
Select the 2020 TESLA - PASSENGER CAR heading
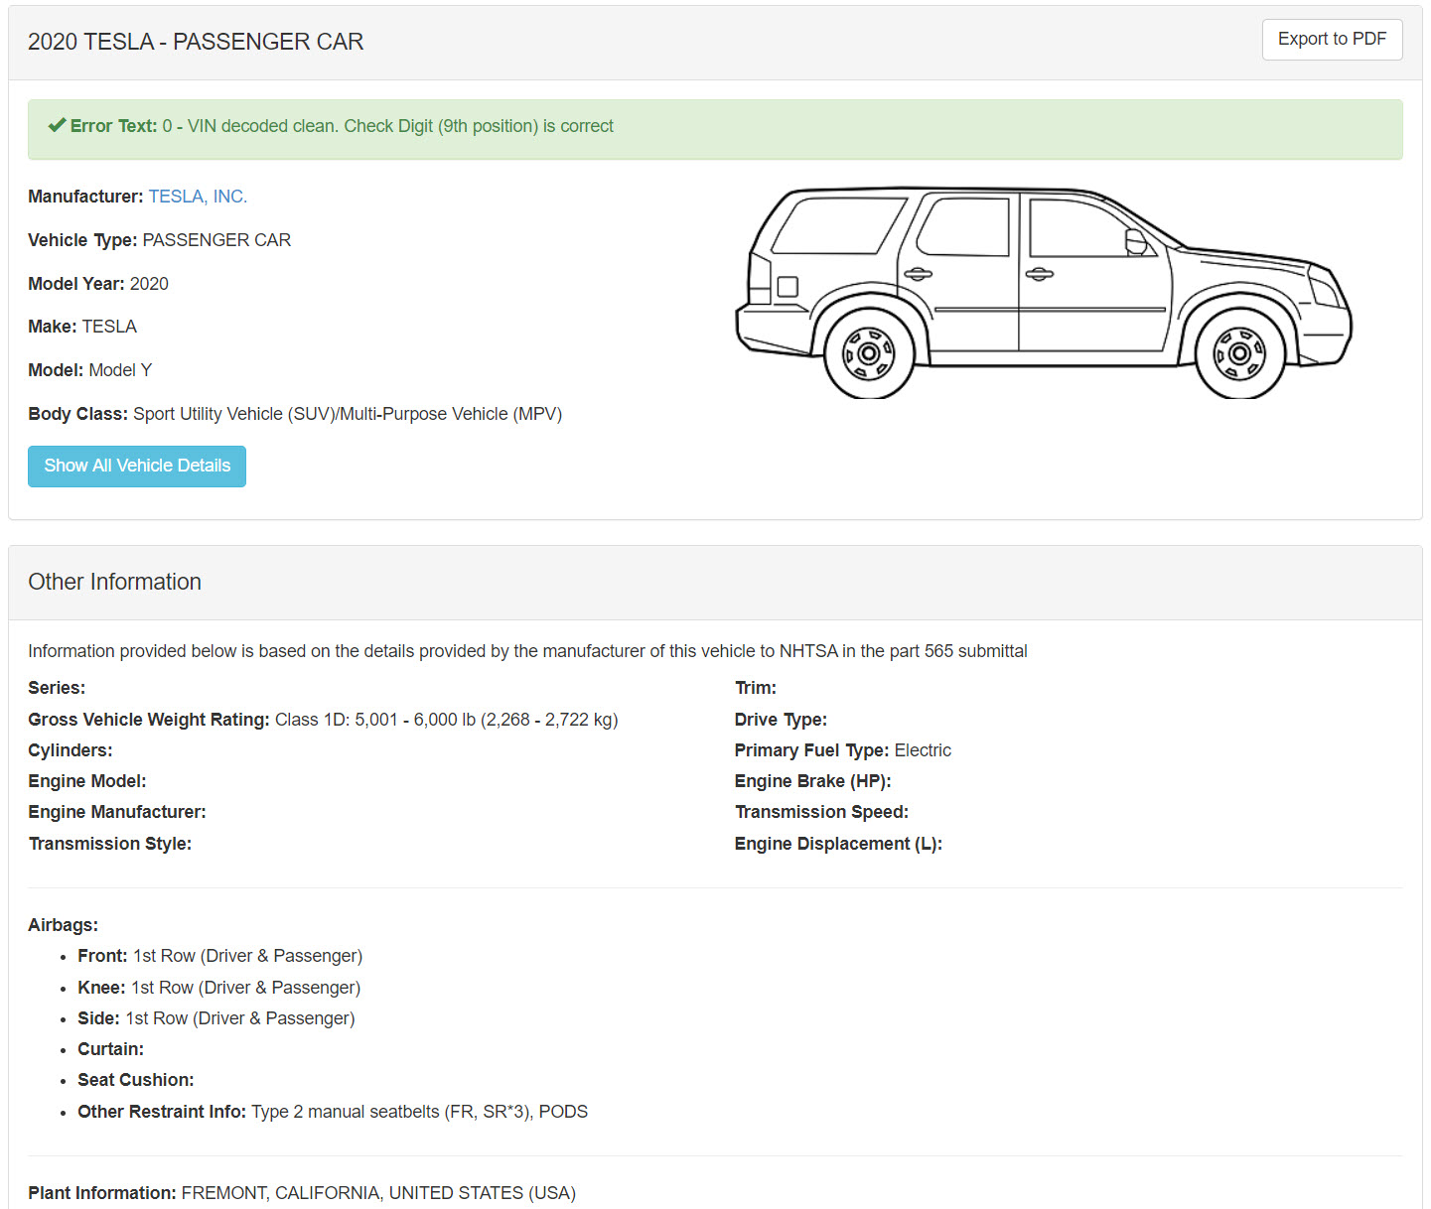click(196, 42)
